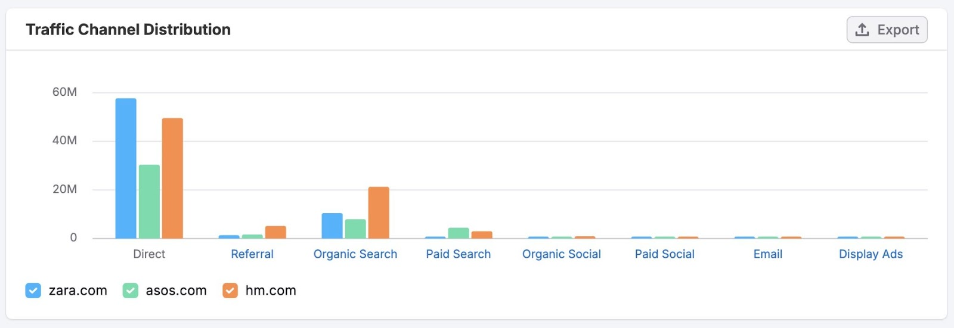Uncheck the zara.com checkbox
This screenshot has width=954, height=328.
pos(33,290)
